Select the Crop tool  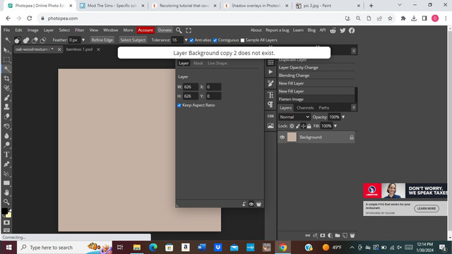point(6,78)
